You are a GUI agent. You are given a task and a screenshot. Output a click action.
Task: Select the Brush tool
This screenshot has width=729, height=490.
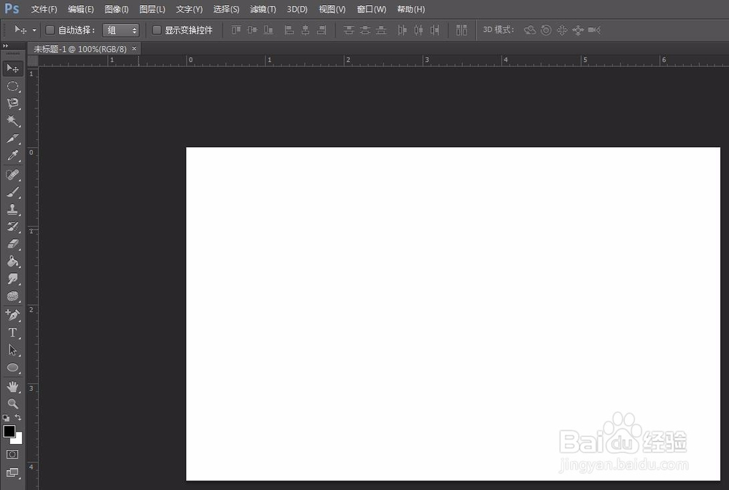[x=12, y=191]
